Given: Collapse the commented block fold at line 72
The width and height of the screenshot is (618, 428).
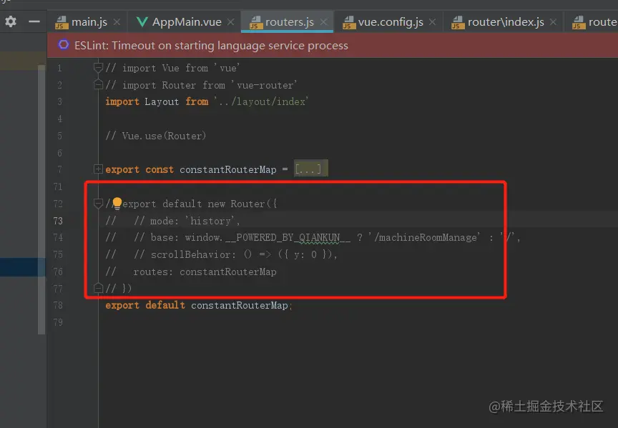Looking at the screenshot, I should pos(98,204).
